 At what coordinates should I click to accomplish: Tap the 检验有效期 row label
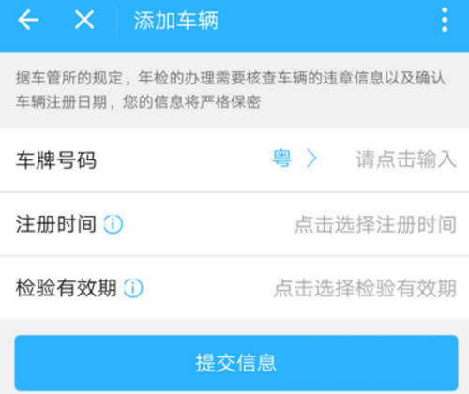point(67,288)
